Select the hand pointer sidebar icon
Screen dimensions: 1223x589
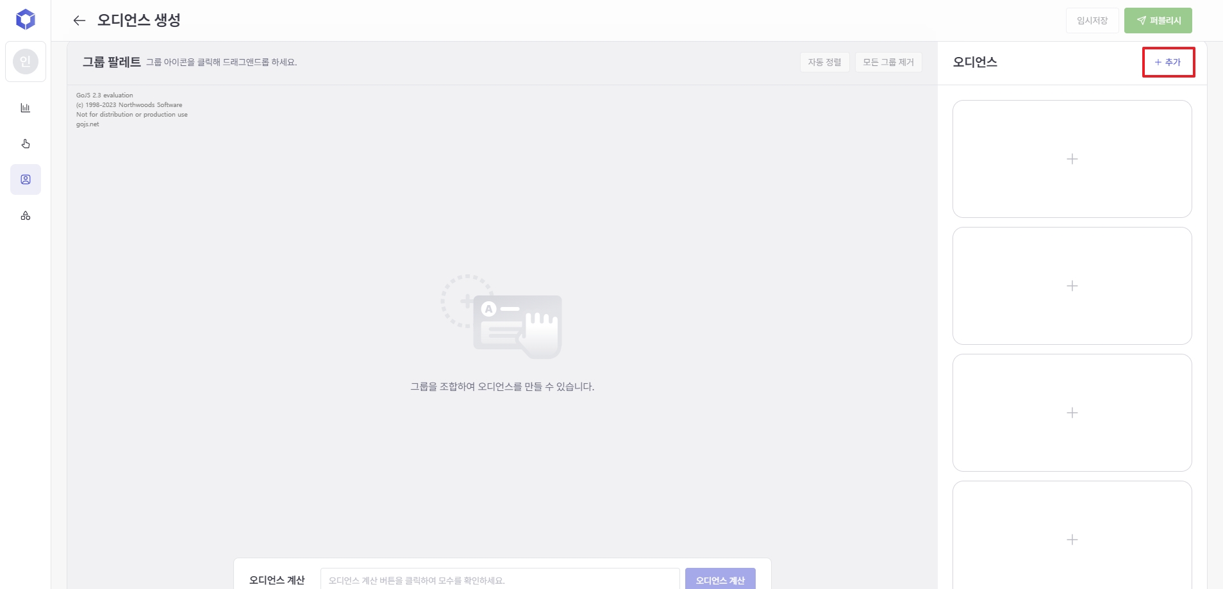(x=26, y=144)
